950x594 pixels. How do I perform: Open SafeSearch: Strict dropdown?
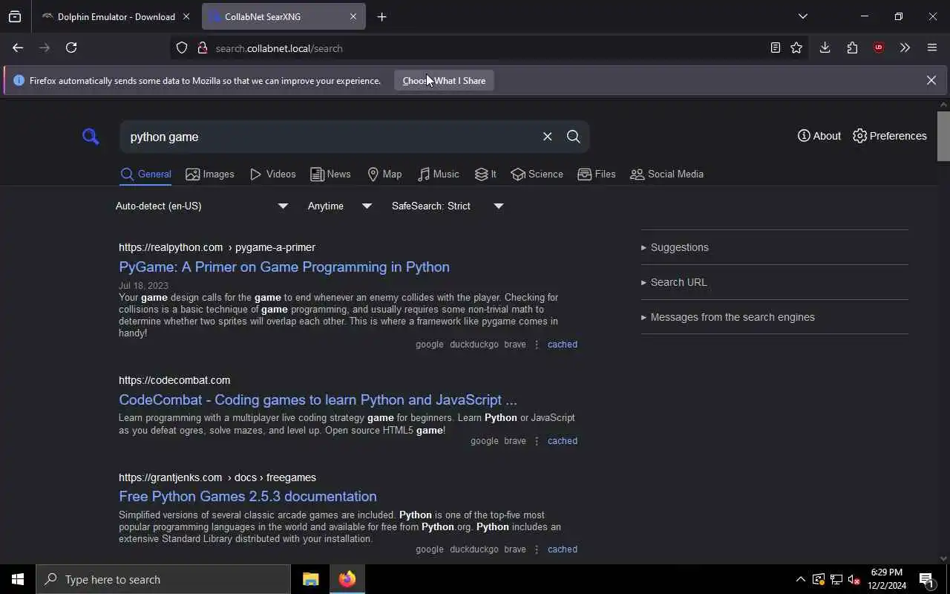[448, 206]
